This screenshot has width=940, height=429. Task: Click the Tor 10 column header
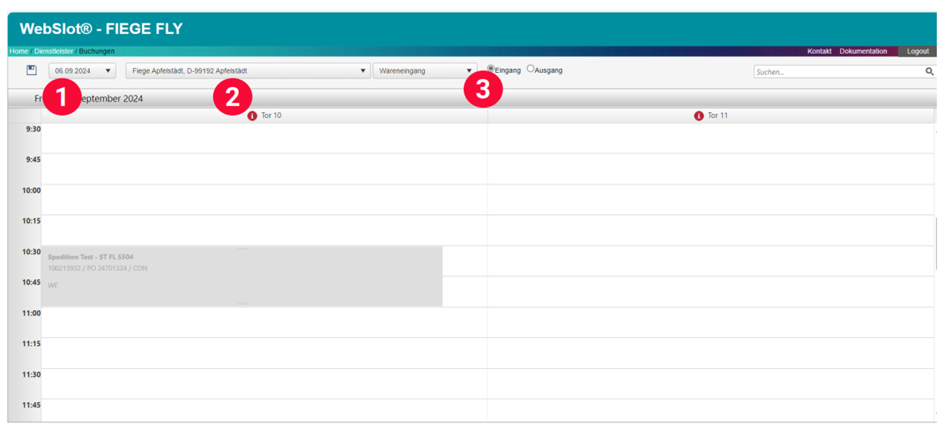tap(264, 115)
